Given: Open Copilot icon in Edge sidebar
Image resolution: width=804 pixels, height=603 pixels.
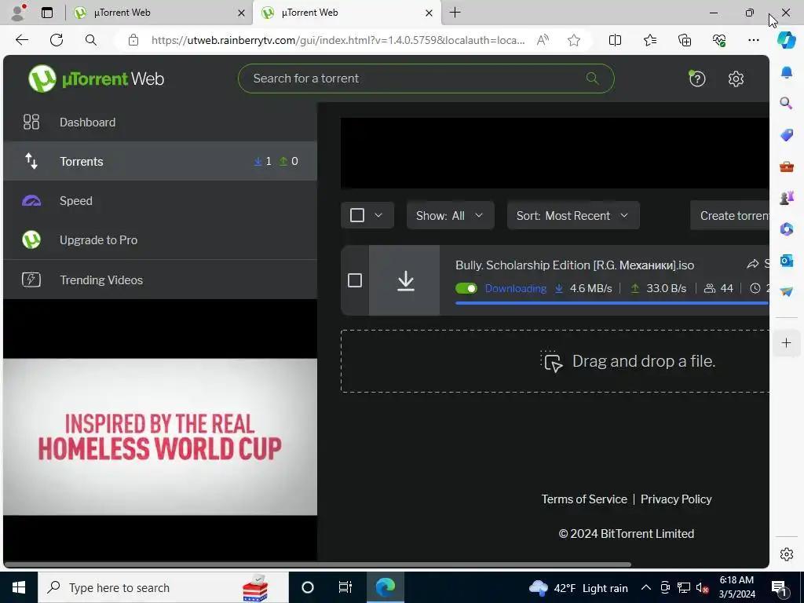Looking at the screenshot, I should [x=786, y=40].
